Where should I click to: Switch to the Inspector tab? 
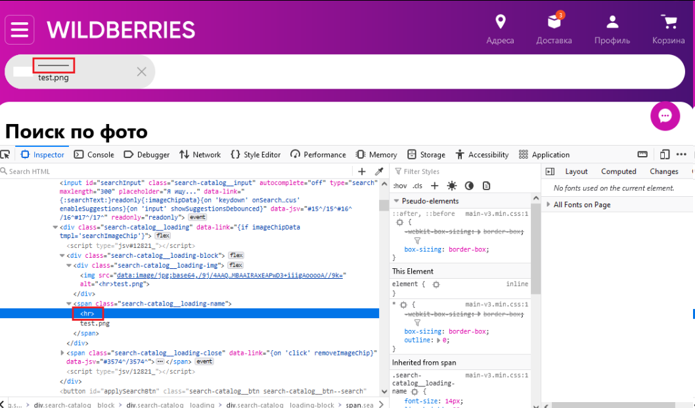(x=43, y=154)
